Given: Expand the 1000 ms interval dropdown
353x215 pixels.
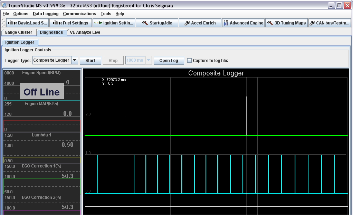Looking at the screenshot, I should tap(149, 60).
